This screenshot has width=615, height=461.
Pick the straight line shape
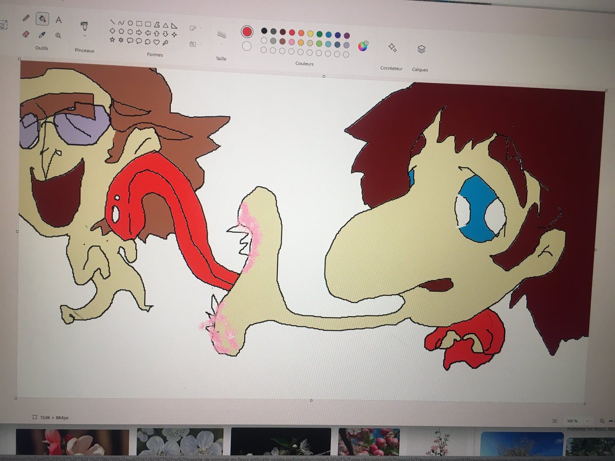(x=112, y=22)
